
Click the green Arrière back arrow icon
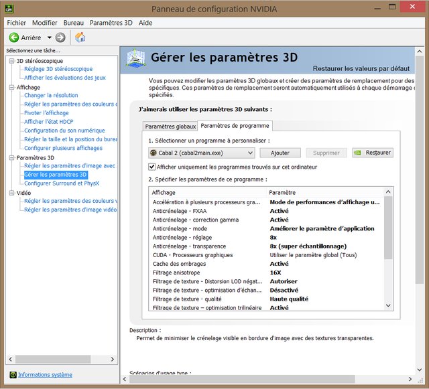coord(13,37)
